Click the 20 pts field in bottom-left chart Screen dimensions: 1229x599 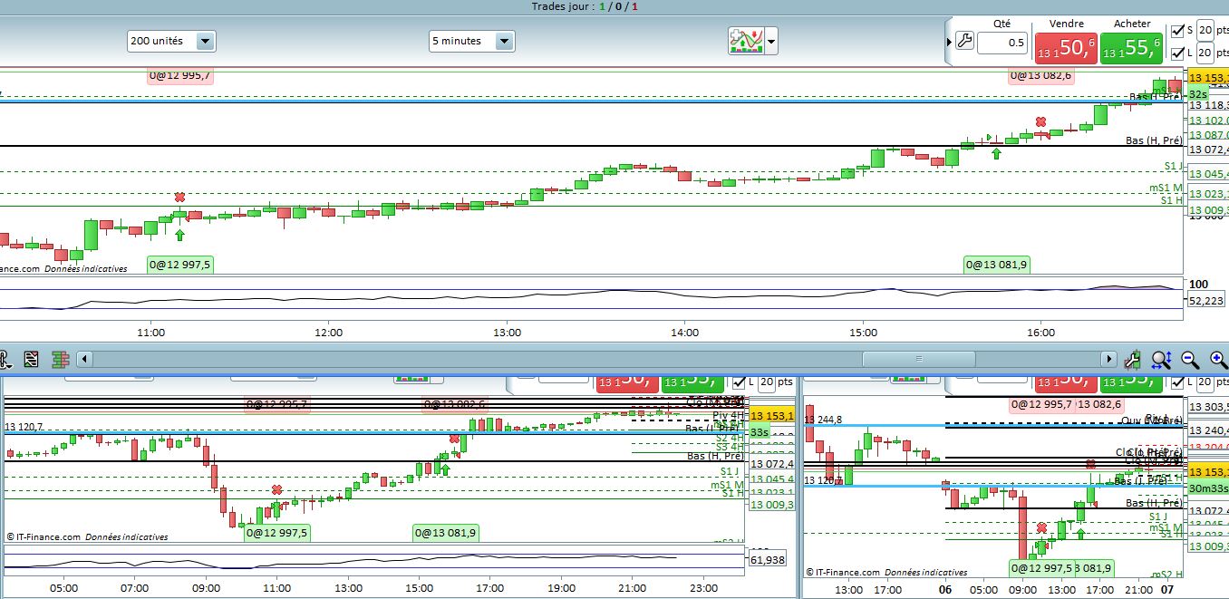pyautogui.click(x=767, y=382)
